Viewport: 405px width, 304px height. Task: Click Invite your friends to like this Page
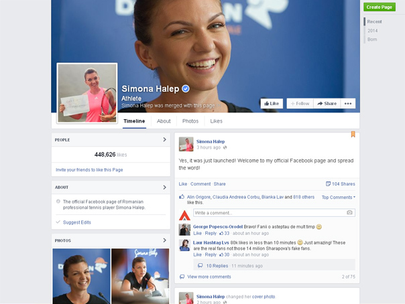[89, 169]
